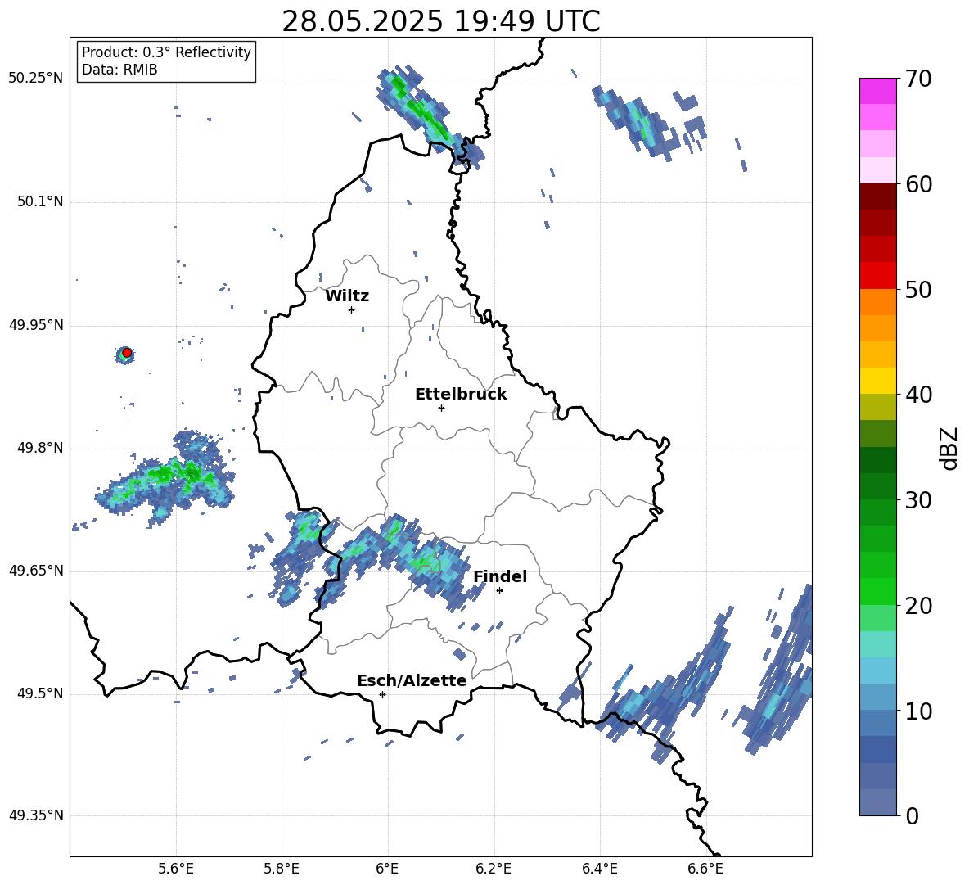Click the cross marker below the Ettelbruck label
969x885 pixels.
(x=441, y=408)
